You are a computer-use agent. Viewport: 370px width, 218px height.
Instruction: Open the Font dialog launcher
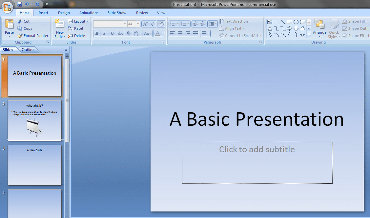point(163,42)
